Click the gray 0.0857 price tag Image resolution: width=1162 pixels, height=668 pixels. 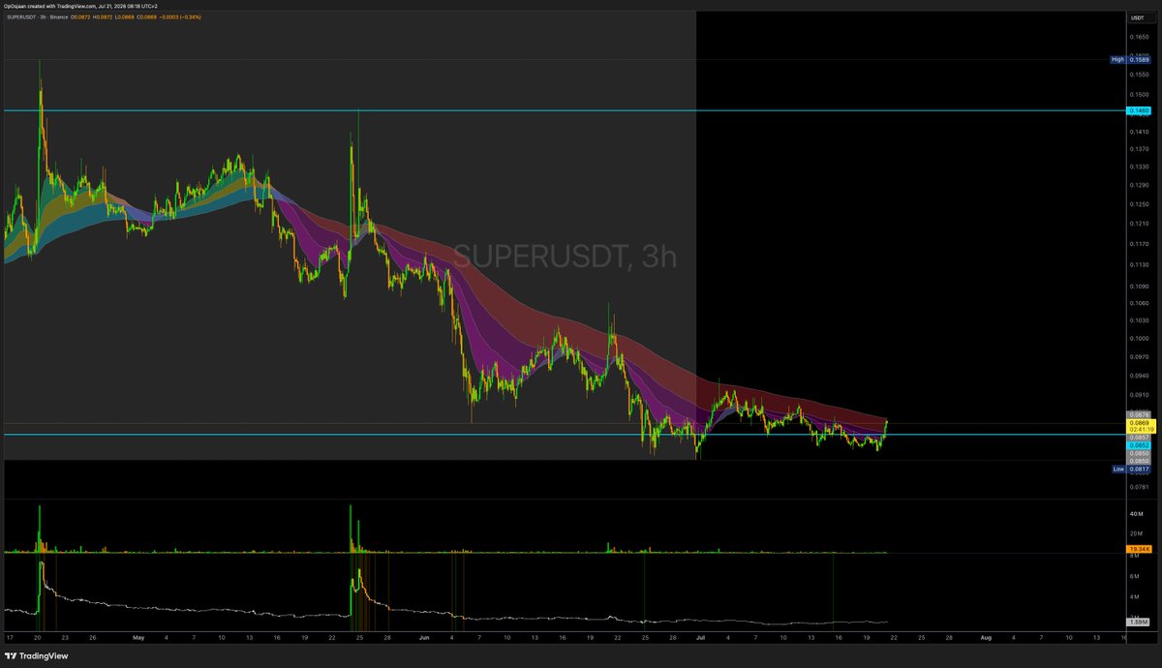coord(1138,438)
